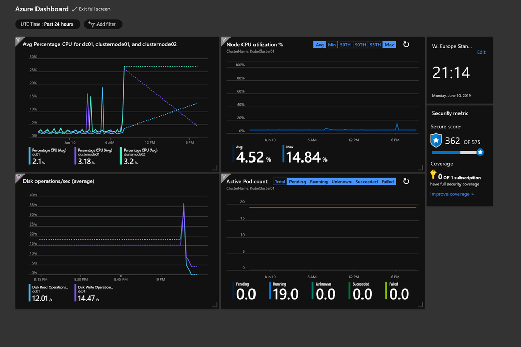Toggle Min series in Node CPU chart
The height and width of the screenshot is (347, 521).
(332, 45)
